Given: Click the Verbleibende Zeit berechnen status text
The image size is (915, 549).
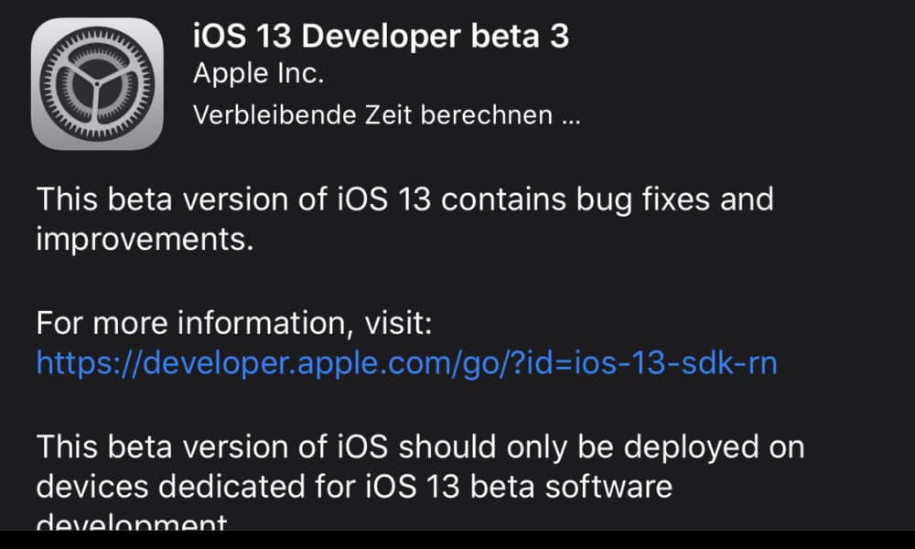Looking at the screenshot, I should click(387, 115).
